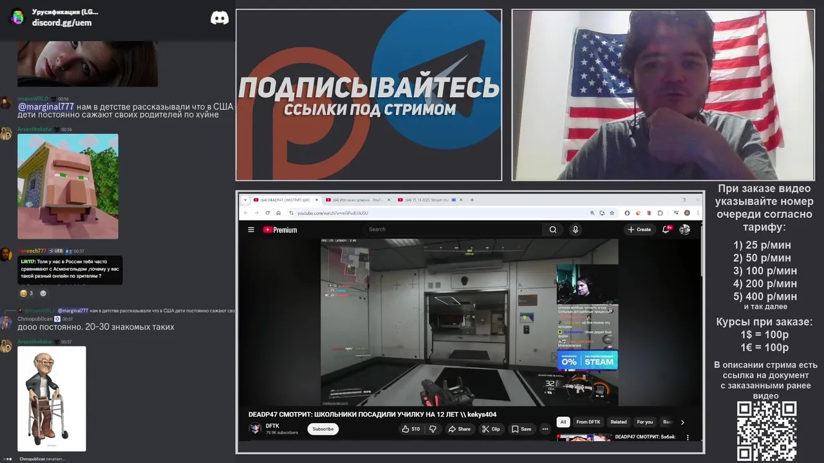The width and height of the screenshot is (824, 463).
Task: Open the Minecraft villager image in chat
Action: point(68,186)
